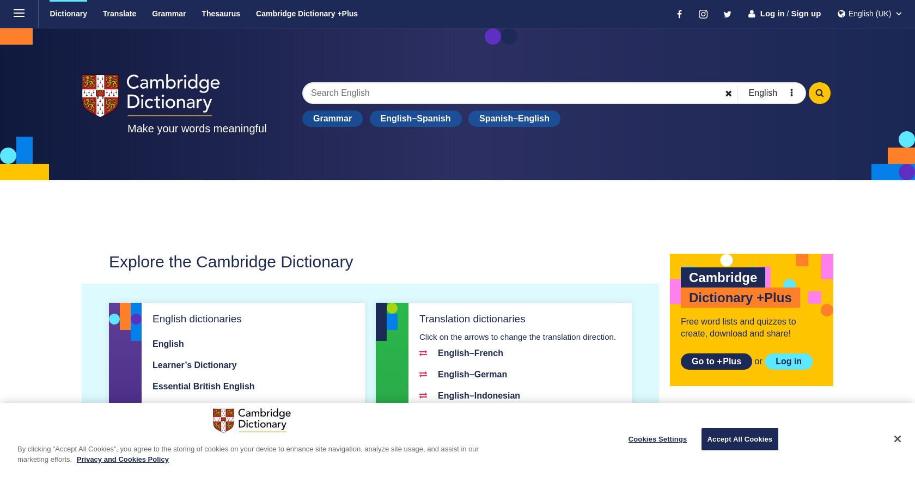Open Cambridge Dictionary +Plus nav item
Screen dimensions: 915x477
pyautogui.click(x=307, y=14)
